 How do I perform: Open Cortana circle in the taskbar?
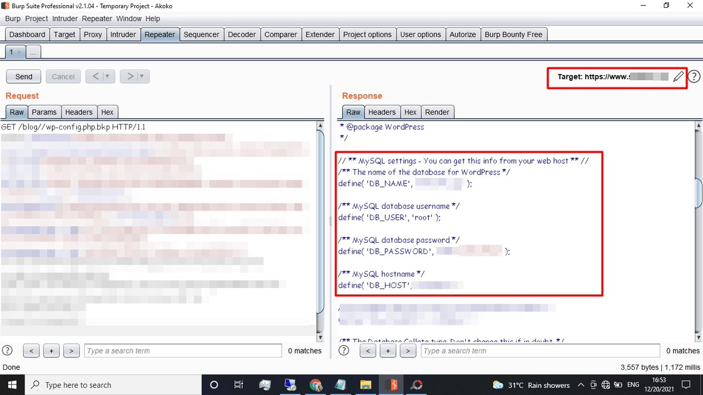coord(214,384)
